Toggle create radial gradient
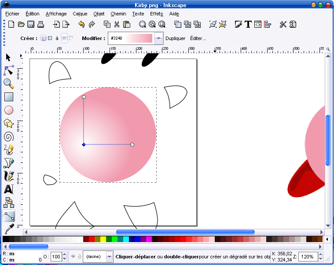The height and width of the screenshot is (265, 334). click(50, 38)
